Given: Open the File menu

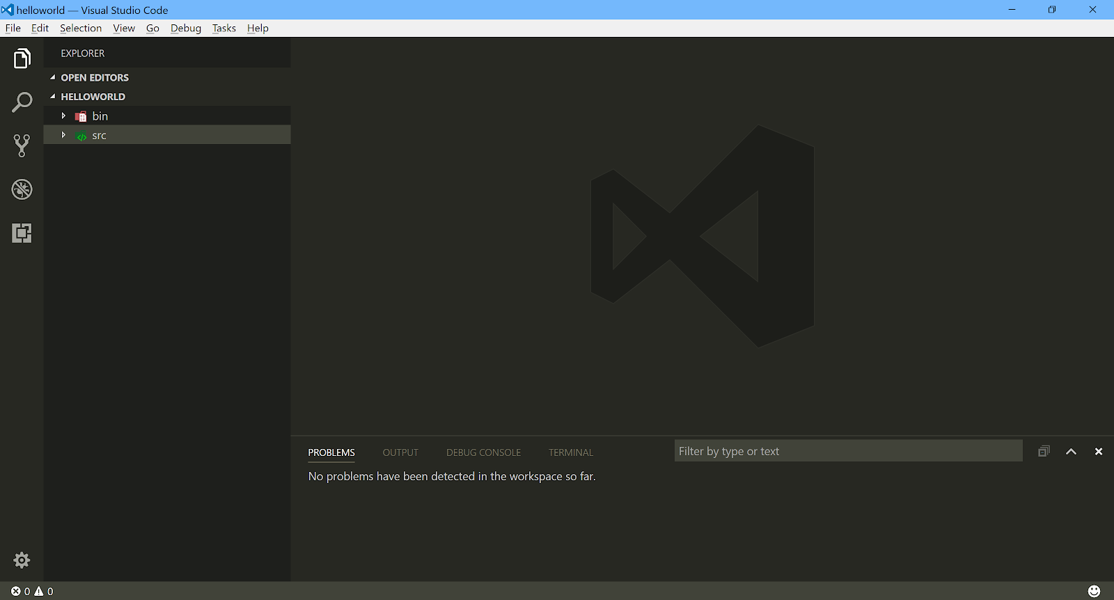Looking at the screenshot, I should point(13,28).
